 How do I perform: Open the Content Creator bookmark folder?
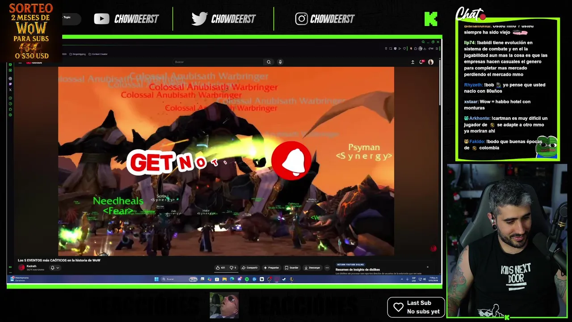point(98,54)
